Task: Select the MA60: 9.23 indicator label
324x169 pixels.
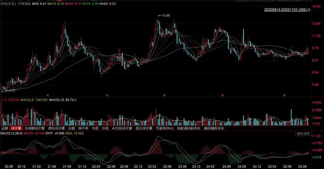Action: click(x=107, y=4)
